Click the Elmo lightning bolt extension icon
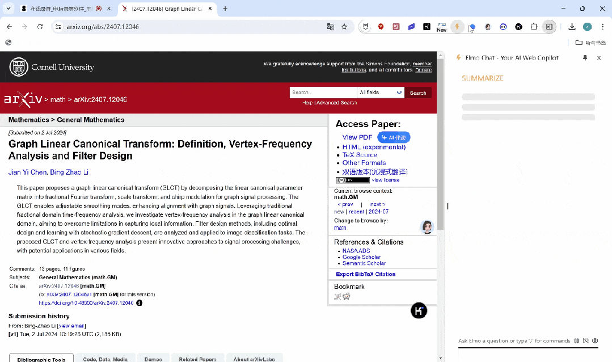The width and height of the screenshot is (612, 362). pos(457,27)
